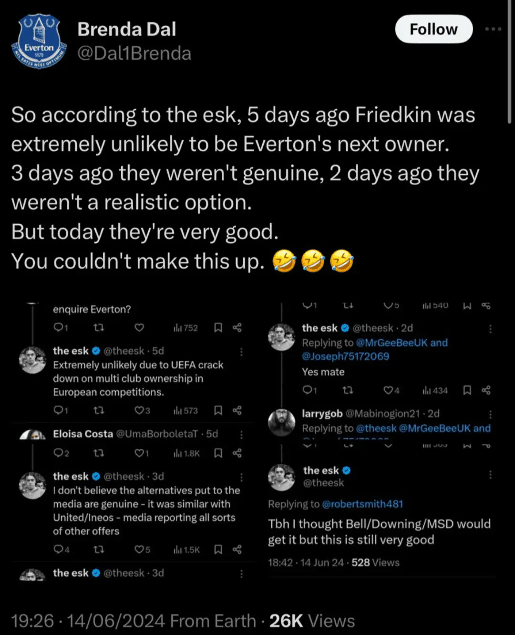Click the Follow button
Viewport: 515px width, 635px height.
[433, 29]
